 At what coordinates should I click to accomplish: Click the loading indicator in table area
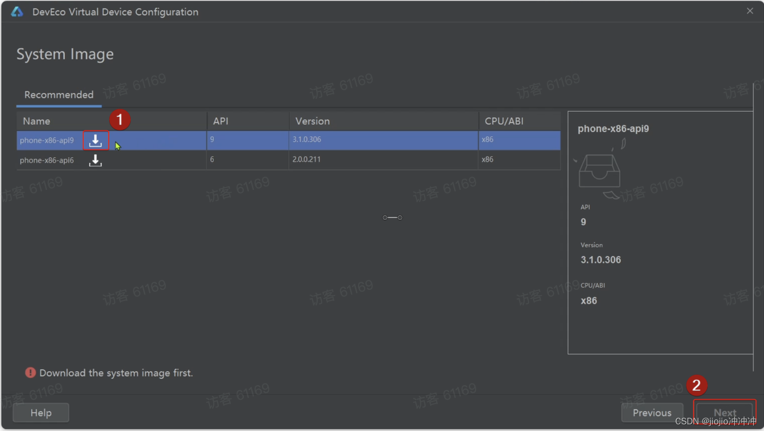tap(392, 217)
